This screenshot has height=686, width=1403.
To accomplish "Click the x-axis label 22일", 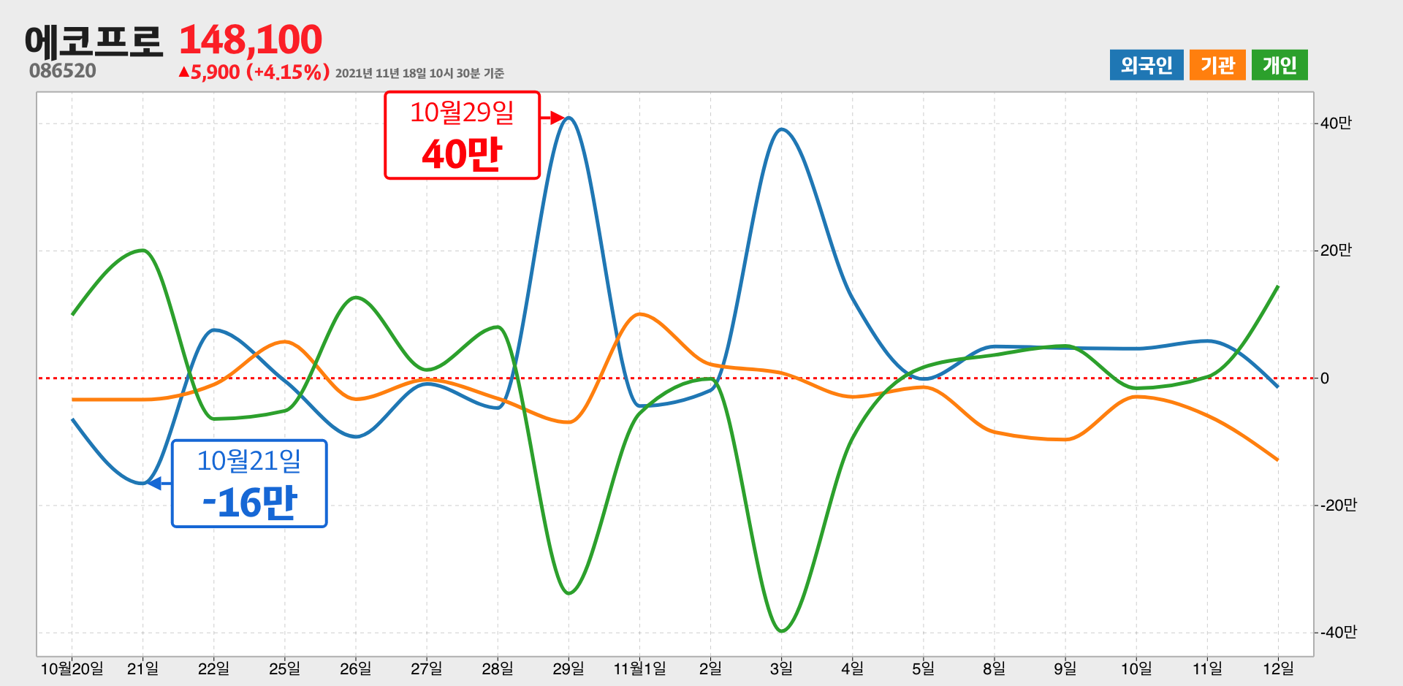I will click(x=213, y=668).
